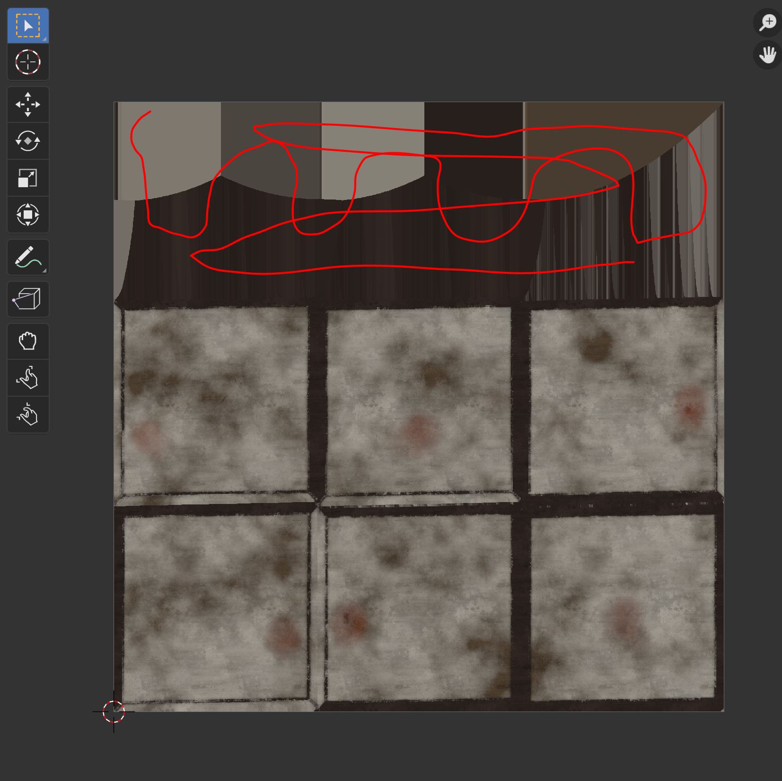This screenshot has height=781, width=782.
Task: Activate the Select Box tool
Action: (x=28, y=26)
